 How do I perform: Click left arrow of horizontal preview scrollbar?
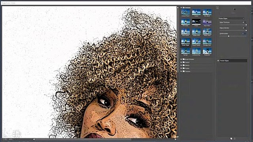[x=34, y=139]
